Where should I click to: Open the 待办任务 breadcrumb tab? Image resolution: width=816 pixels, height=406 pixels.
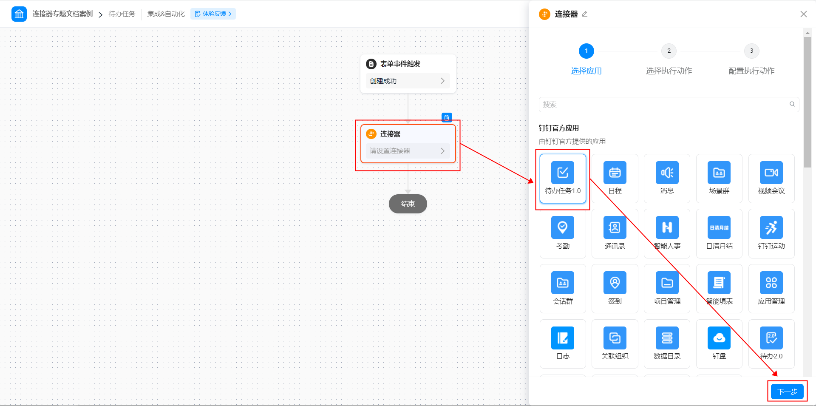(x=122, y=14)
